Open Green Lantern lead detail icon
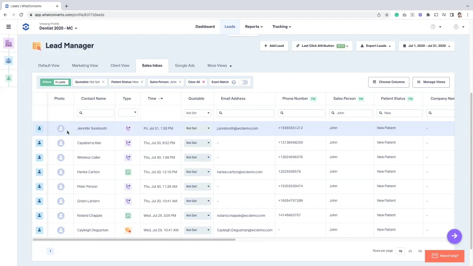The height and width of the screenshot is (266, 473). tap(39, 201)
